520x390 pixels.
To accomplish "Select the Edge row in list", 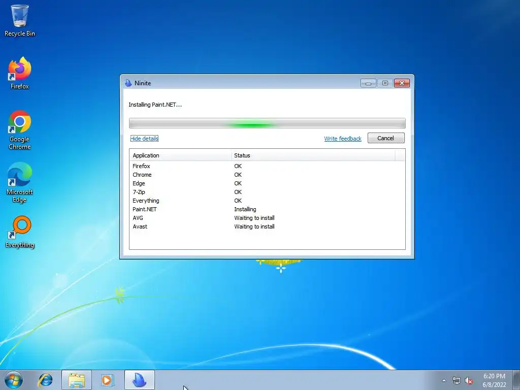I will coord(267,183).
